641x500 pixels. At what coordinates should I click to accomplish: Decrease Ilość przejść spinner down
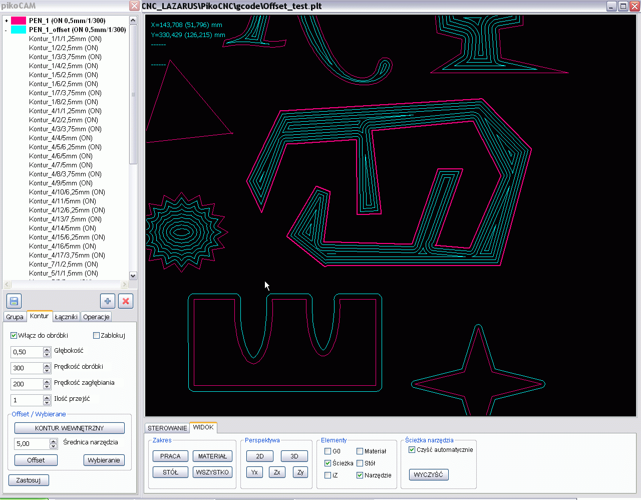(47, 403)
